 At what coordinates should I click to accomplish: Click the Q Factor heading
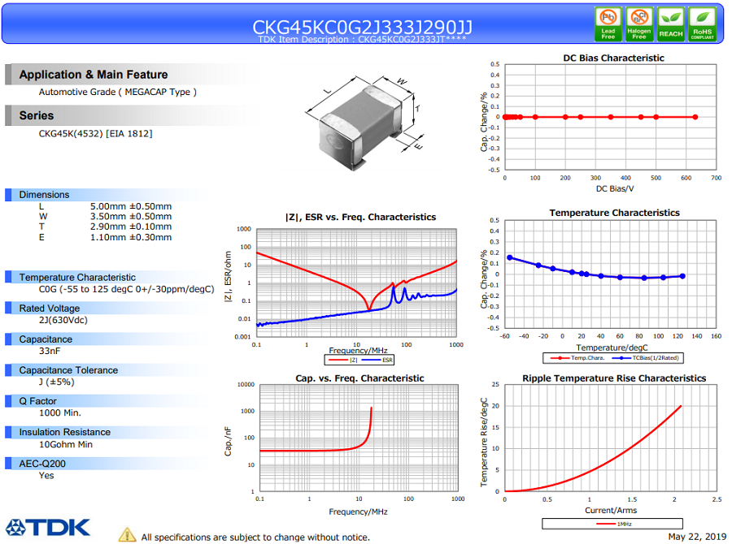click(37, 401)
